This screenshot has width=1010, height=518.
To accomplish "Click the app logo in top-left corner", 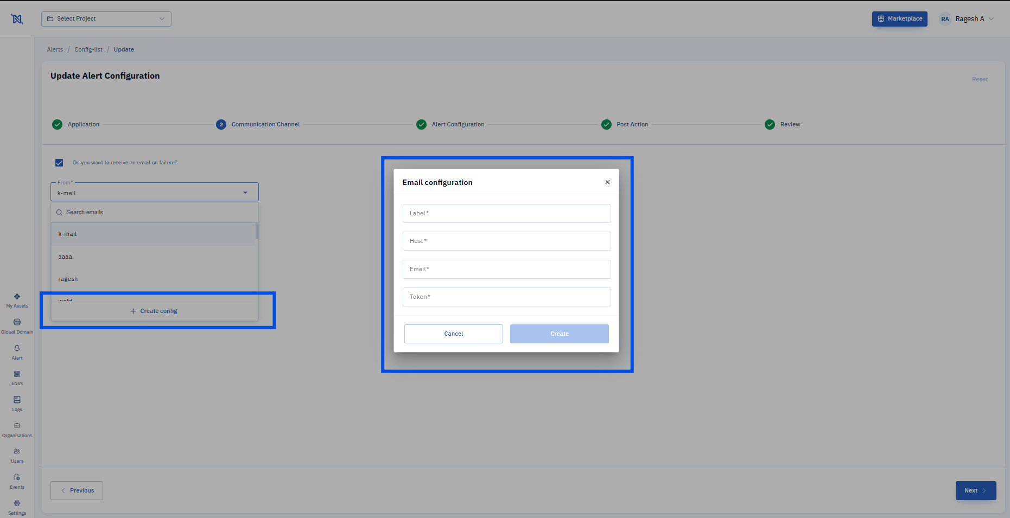I will tap(17, 19).
